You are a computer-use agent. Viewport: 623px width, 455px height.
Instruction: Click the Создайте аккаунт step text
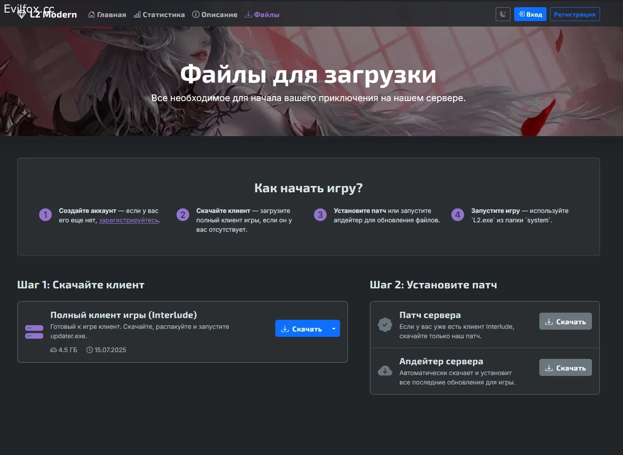(88, 211)
